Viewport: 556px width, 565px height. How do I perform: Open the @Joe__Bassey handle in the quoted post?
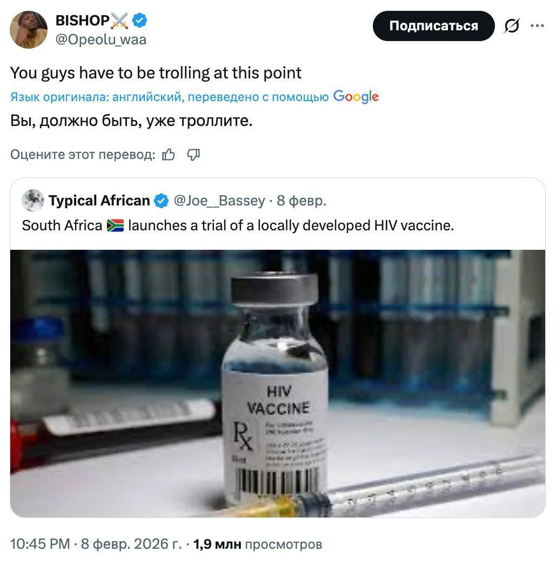click(219, 201)
